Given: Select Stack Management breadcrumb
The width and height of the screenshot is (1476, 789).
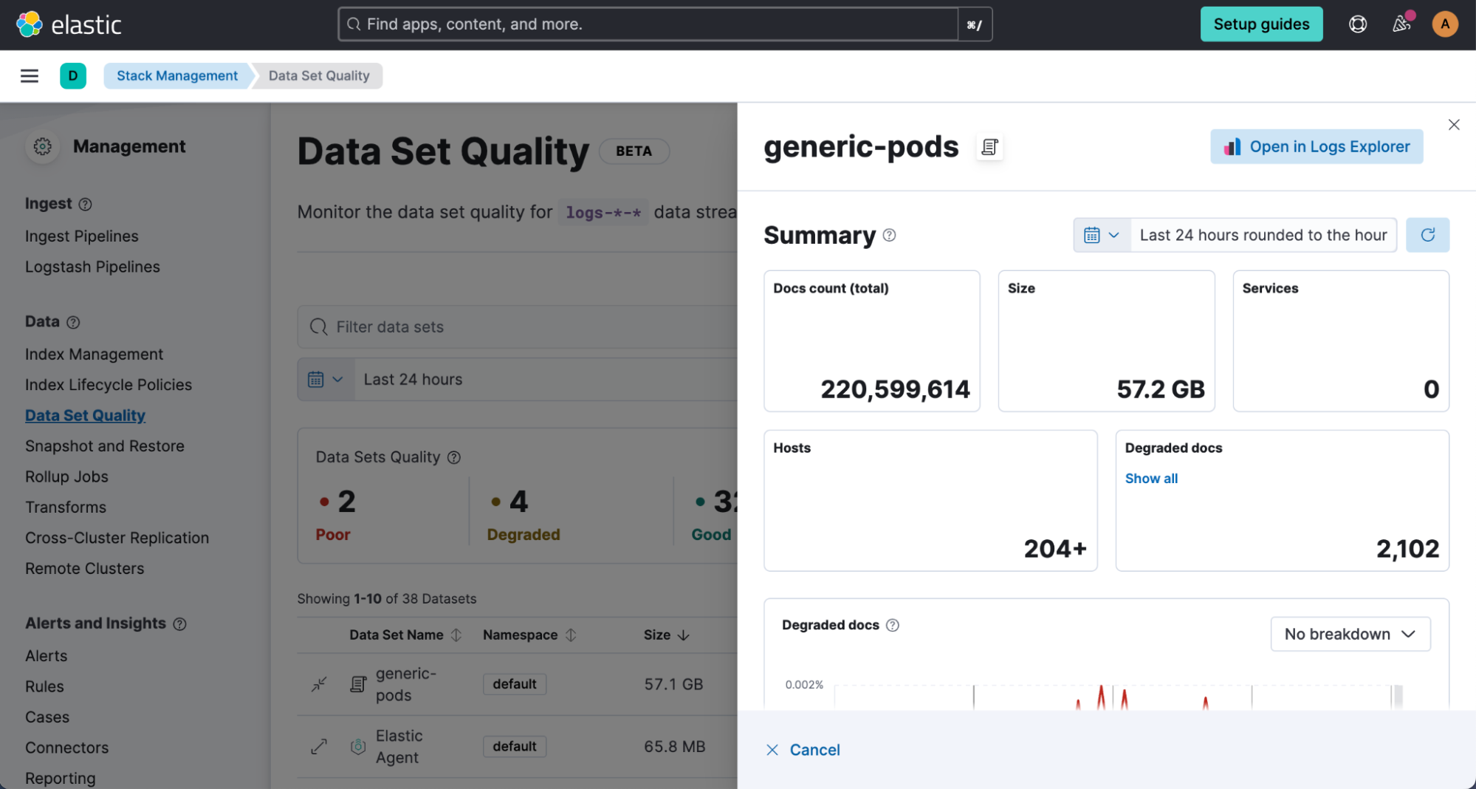Looking at the screenshot, I should pyautogui.click(x=177, y=76).
